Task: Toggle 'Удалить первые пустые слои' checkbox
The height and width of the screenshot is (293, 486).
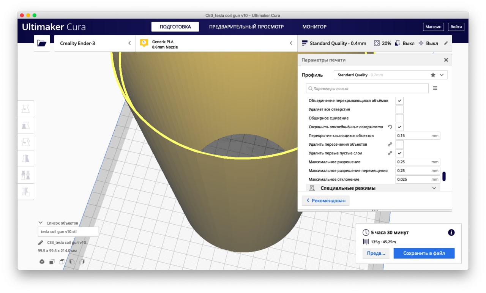Action: 399,153
